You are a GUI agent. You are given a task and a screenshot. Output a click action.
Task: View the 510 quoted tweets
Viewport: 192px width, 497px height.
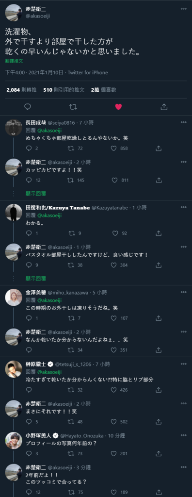tap(64, 90)
